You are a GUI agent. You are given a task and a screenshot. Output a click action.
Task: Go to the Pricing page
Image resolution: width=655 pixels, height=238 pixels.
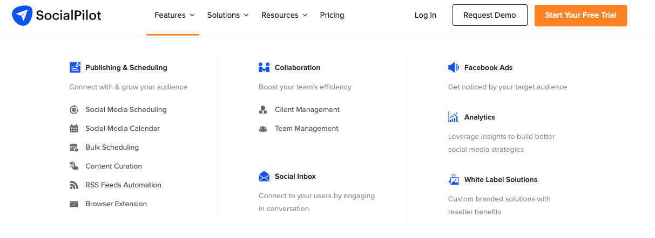332,15
